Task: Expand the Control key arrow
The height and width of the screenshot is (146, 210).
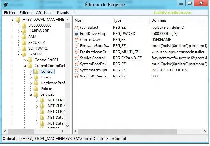Action: pyautogui.click(x=31, y=72)
